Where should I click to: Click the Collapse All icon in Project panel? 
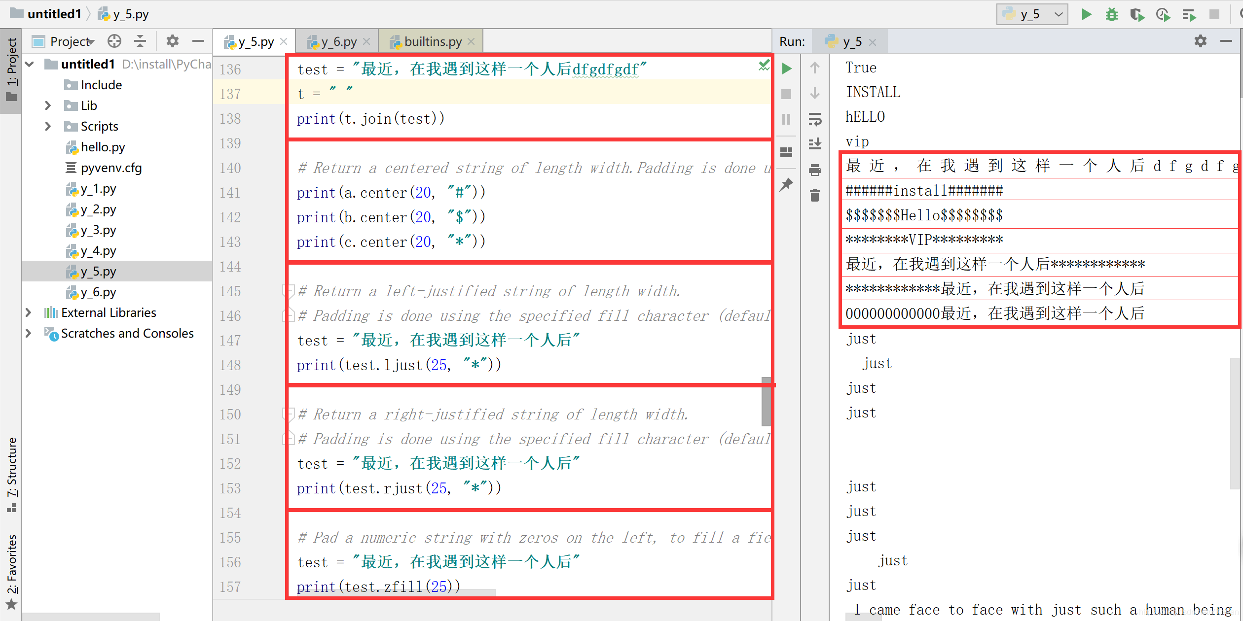tap(140, 41)
